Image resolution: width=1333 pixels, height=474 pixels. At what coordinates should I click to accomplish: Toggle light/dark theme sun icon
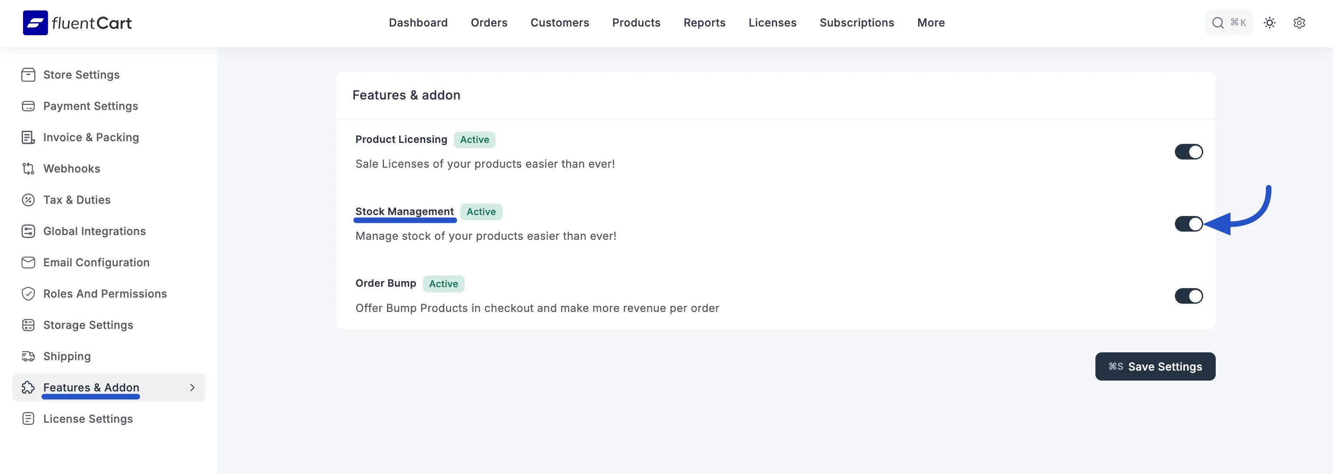point(1269,23)
